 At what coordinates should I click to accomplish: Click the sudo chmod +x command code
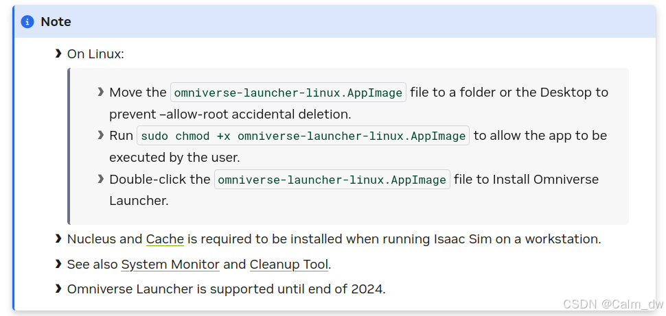click(x=303, y=136)
